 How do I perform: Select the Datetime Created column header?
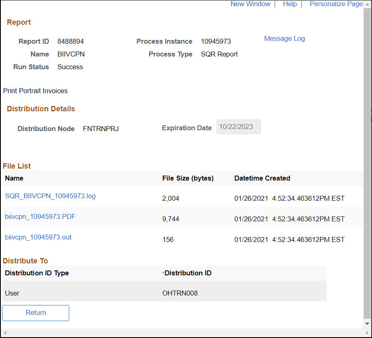[262, 178]
